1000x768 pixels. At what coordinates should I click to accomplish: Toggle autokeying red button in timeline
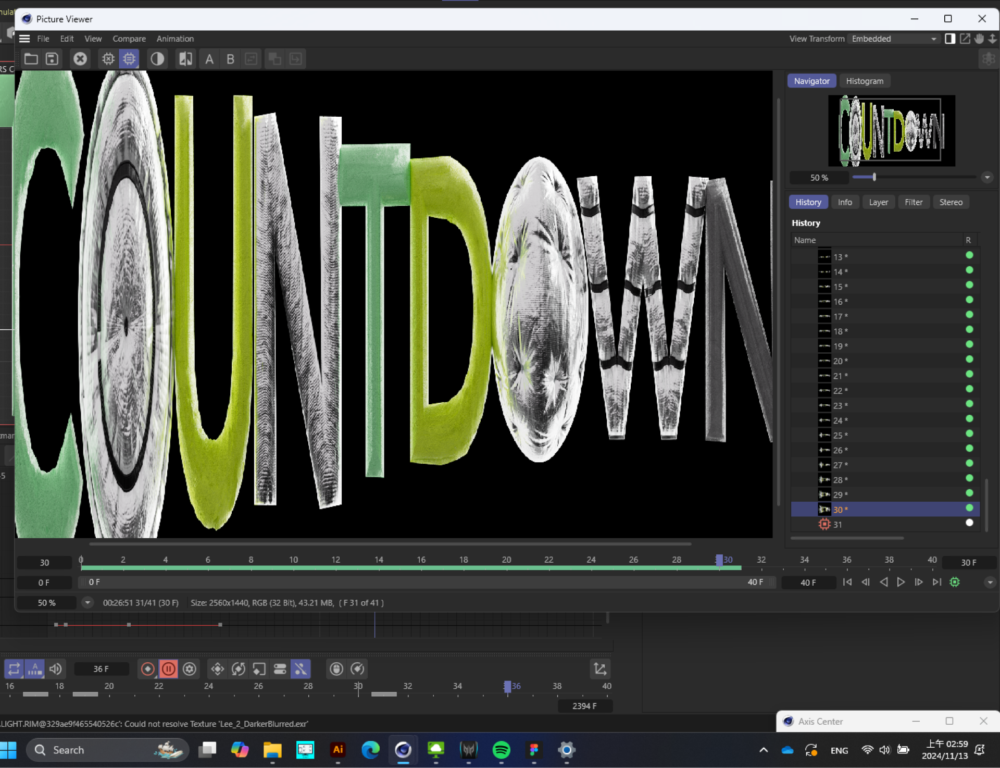(x=168, y=668)
